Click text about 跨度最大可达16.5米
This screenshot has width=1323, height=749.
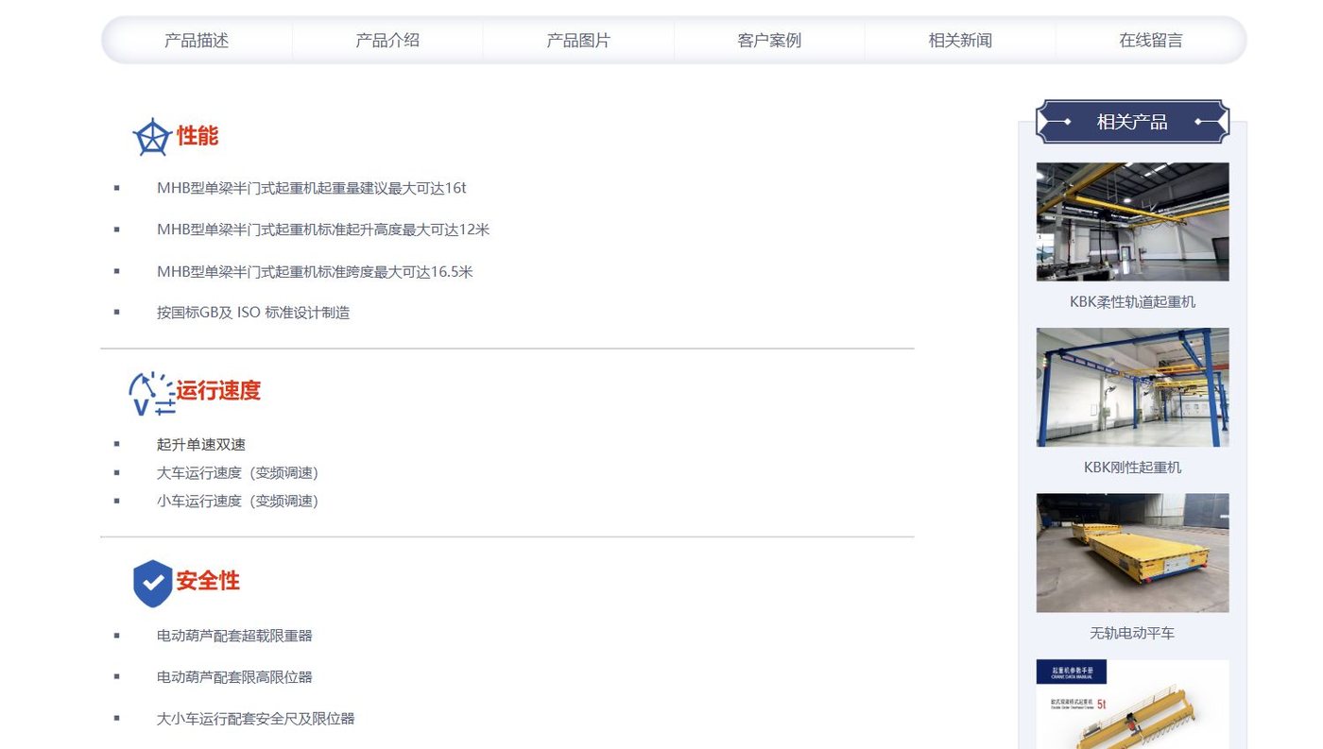pyautogui.click(x=315, y=272)
